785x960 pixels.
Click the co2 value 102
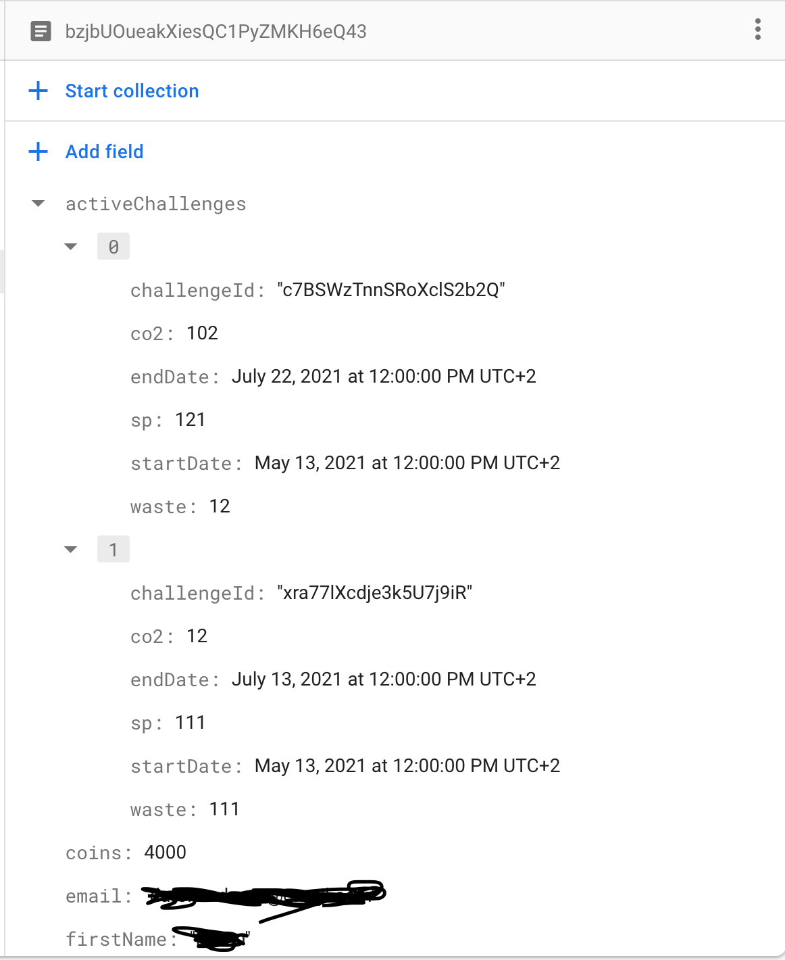coord(202,333)
